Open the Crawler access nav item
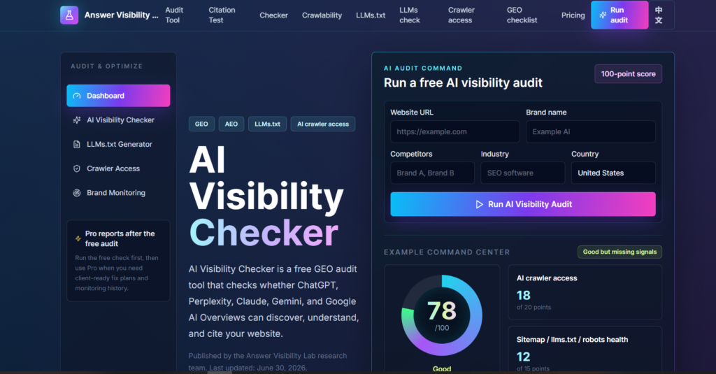716x374 pixels. (x=461, y=15)
